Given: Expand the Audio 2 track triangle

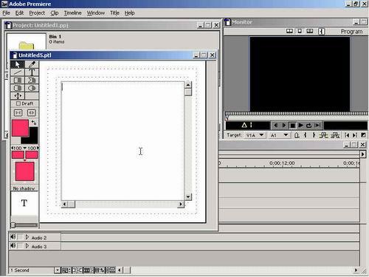Looking at the screenshot, I should (x=27, y=237).
